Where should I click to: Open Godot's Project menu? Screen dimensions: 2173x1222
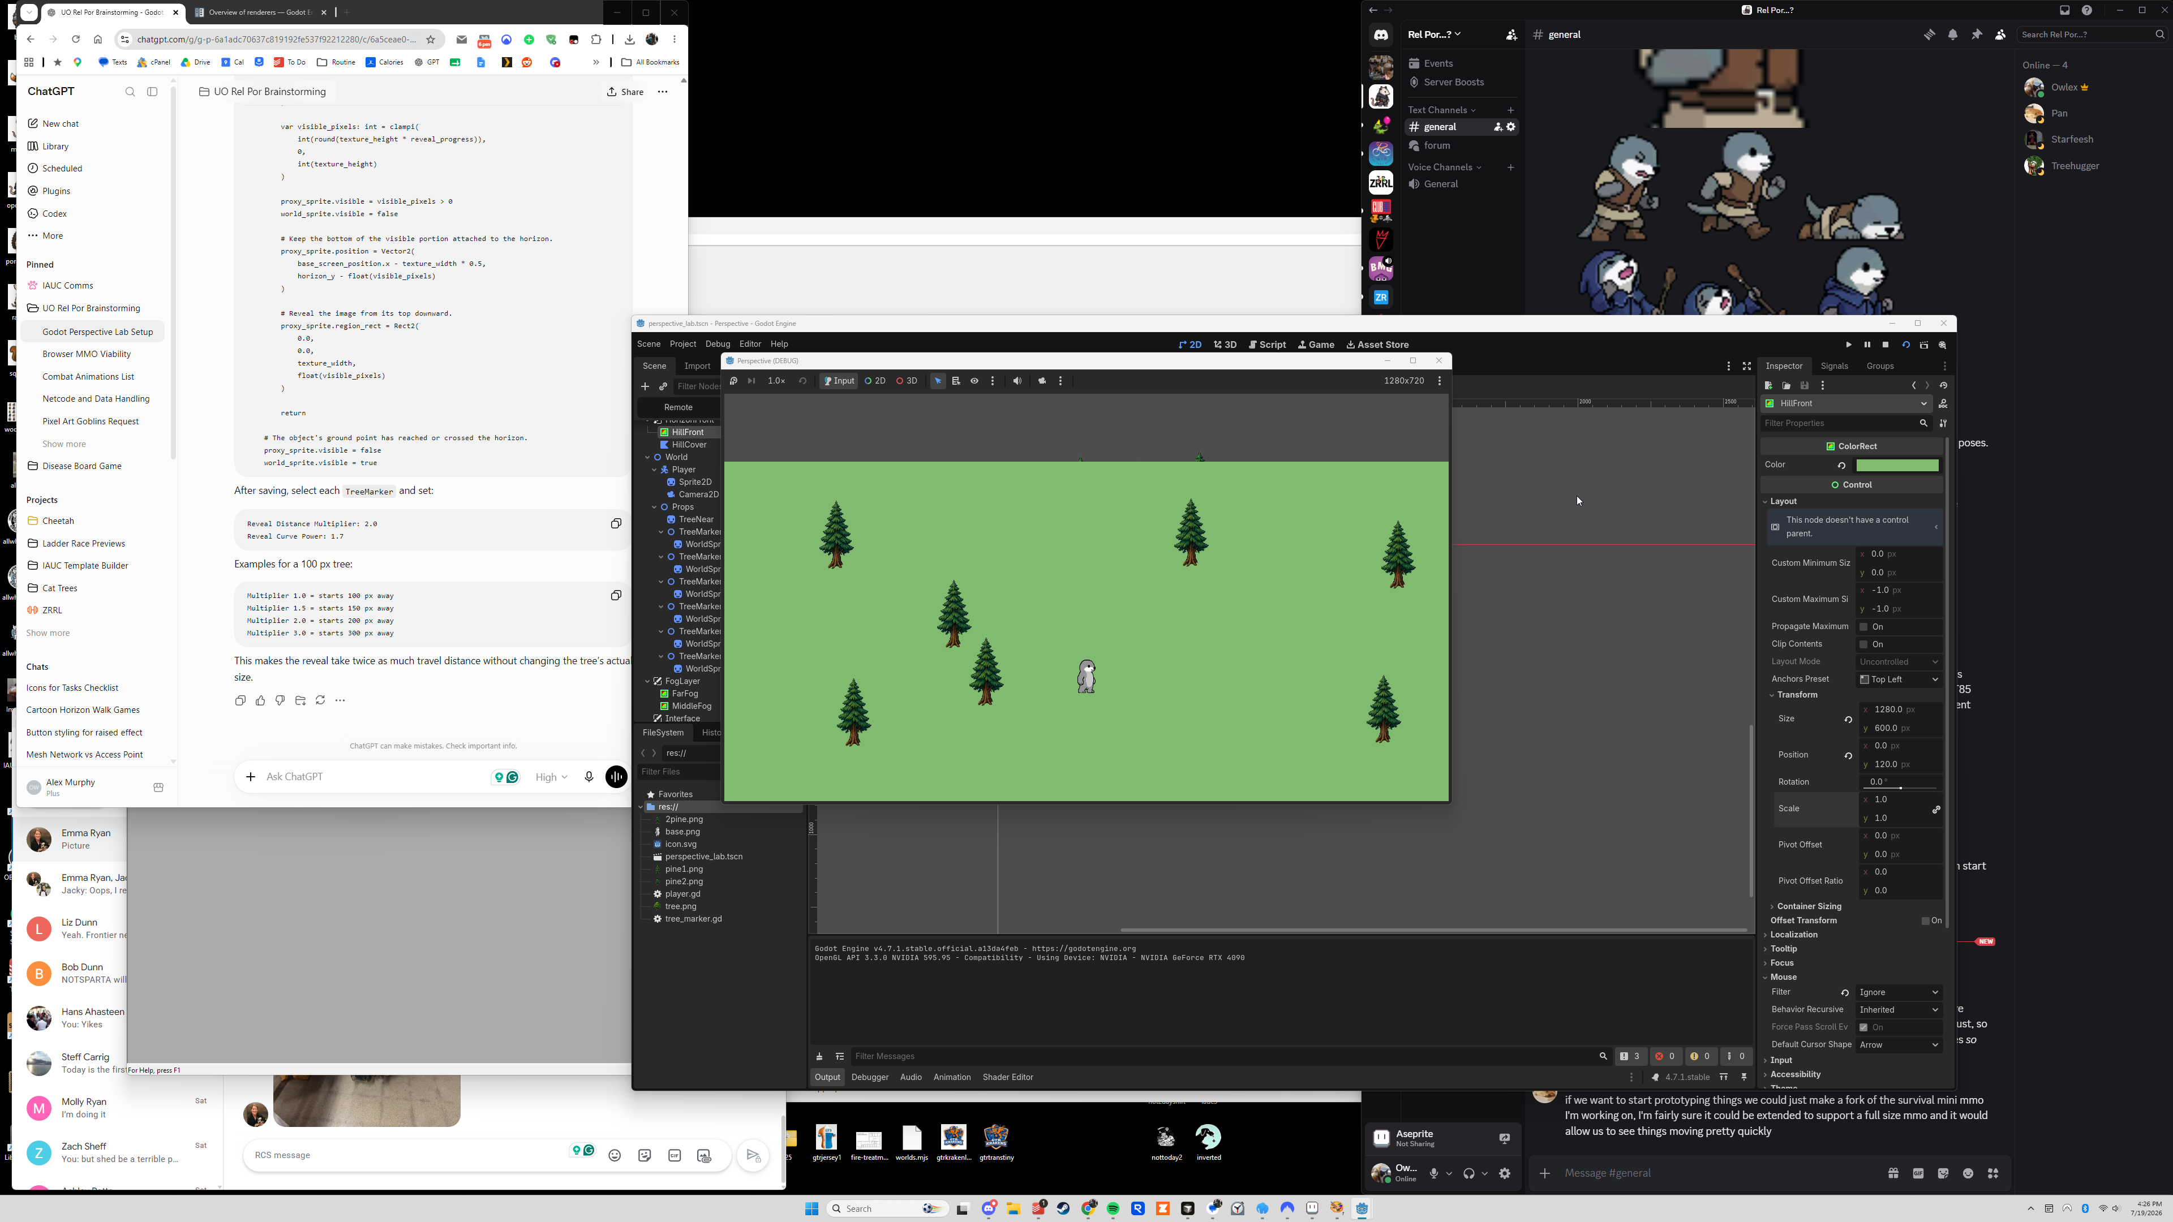pyautogui.click(x=682, y=344)
